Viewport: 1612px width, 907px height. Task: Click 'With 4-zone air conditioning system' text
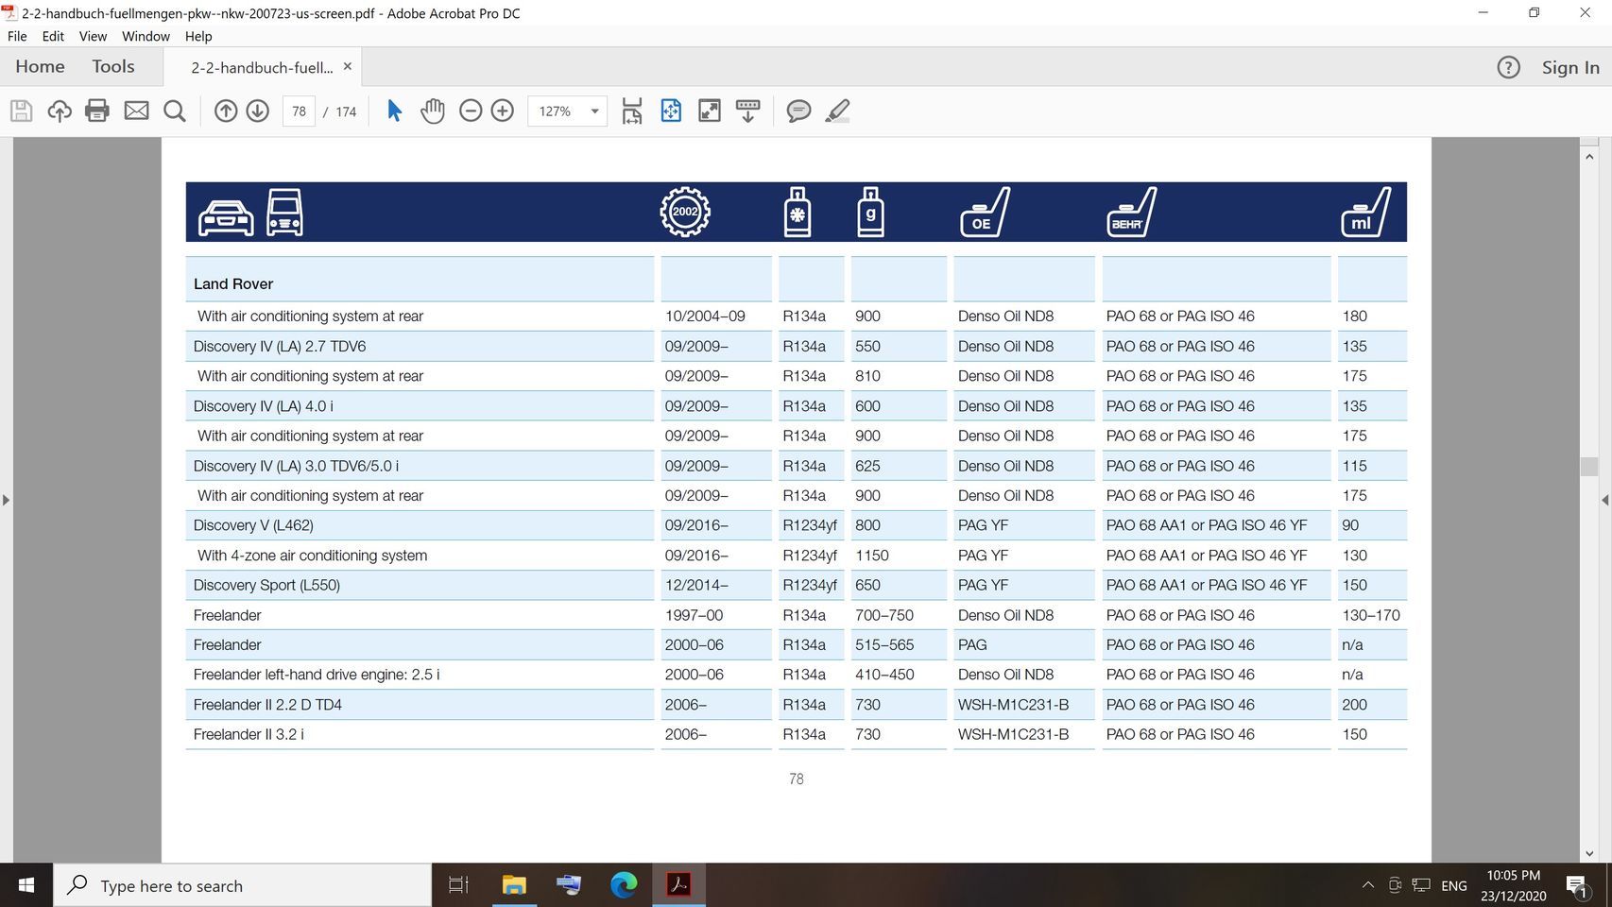tap(312, 556)
